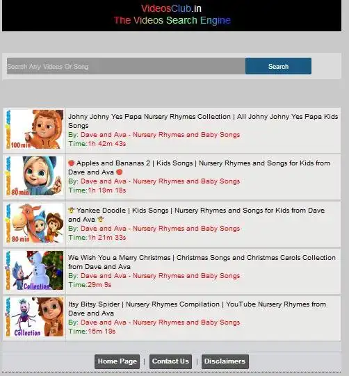The image size is (349, 376).
Task: Open the Apples and Bananas 2 title link
Action: coord(199,167)
